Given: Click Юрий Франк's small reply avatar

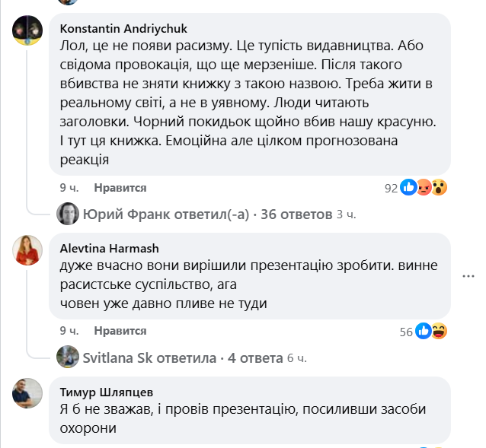Looking at the screenshot, I should tap(68, 214).
